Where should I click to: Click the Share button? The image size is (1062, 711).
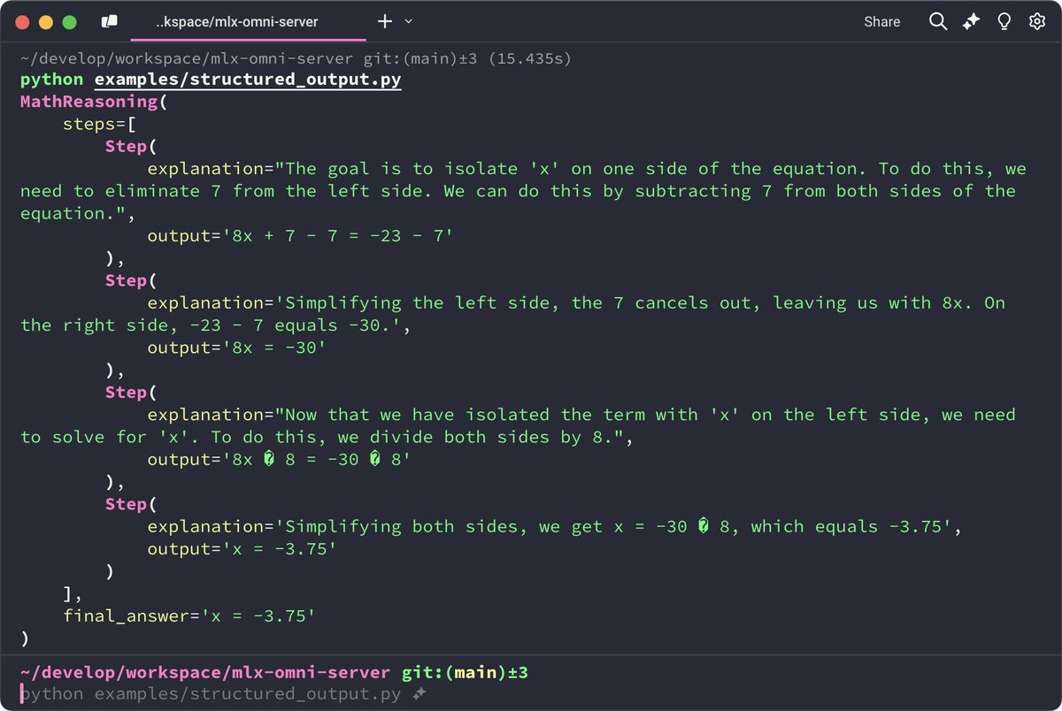pyautogui.click(x=882, y=21)
